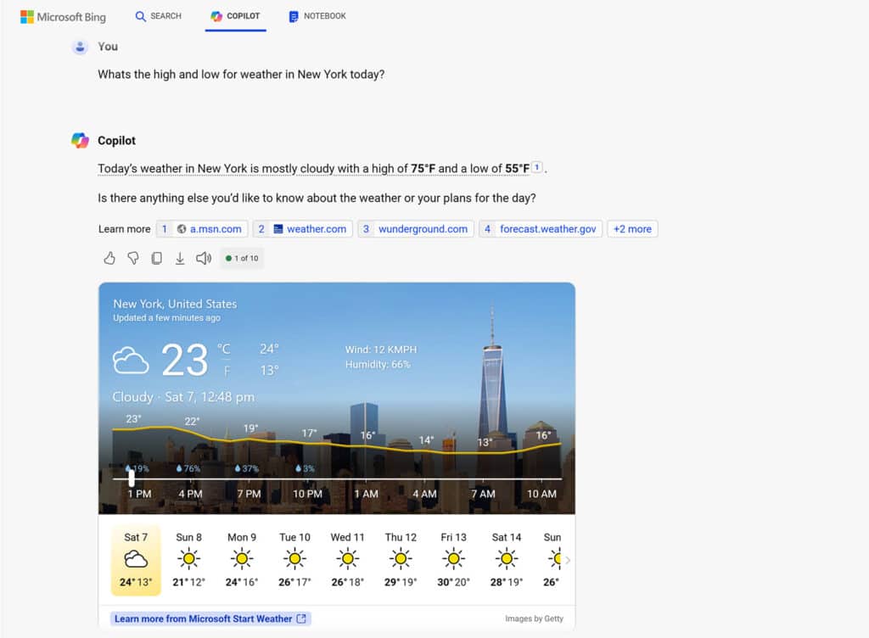The width and height of the screenshot is (869, 638).
Task: Click the citation 1 superscript
Action: [537, 167]
